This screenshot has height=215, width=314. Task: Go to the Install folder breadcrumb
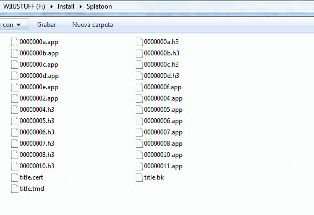click(x=66, y=6)
